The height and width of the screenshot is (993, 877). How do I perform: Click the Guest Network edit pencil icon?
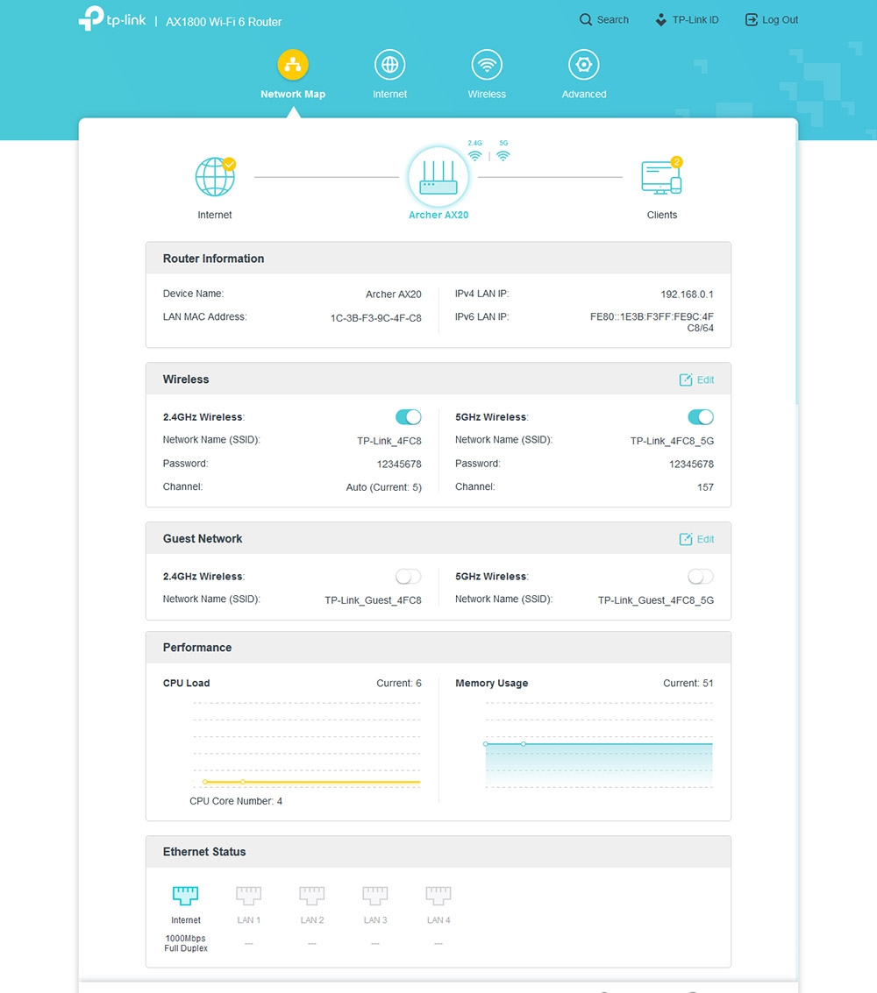[686, 539]
